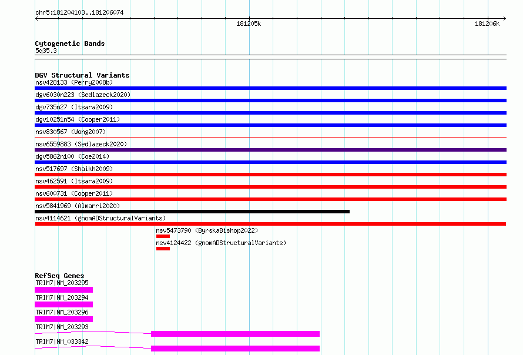This screenshot has height=355, width=523.
Task: Click the right arrow of the ruler
Action: [x=504, y=18]
